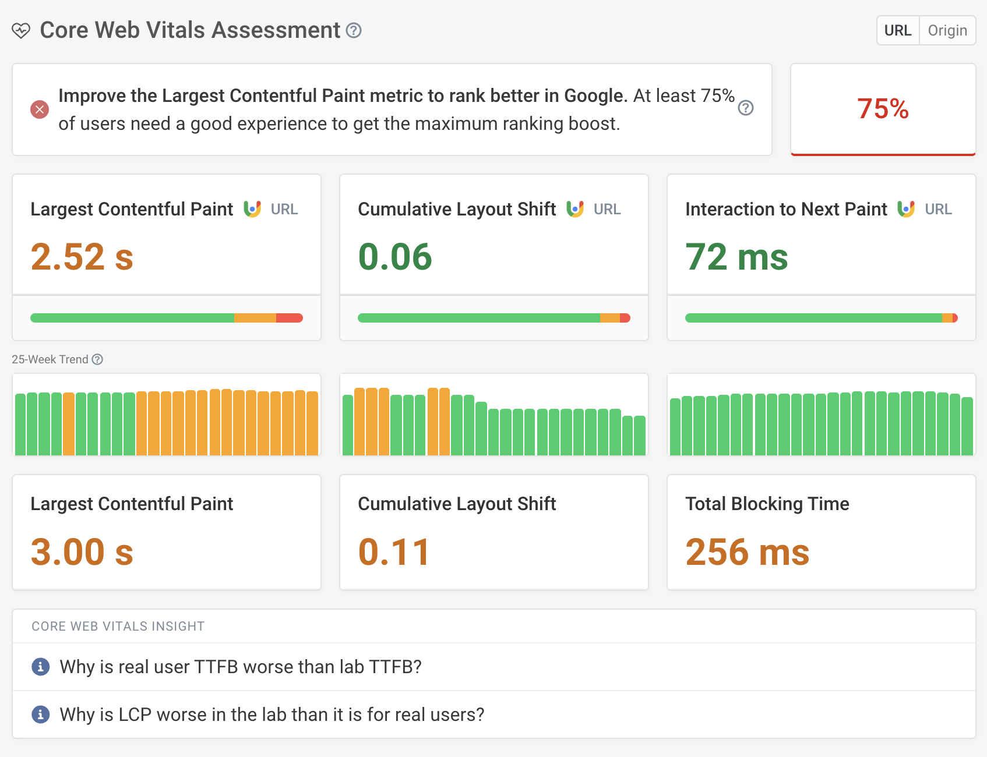Click the Cumulative Layout Shift trend chart
The image size is (987, 757).
coord(494,415)
